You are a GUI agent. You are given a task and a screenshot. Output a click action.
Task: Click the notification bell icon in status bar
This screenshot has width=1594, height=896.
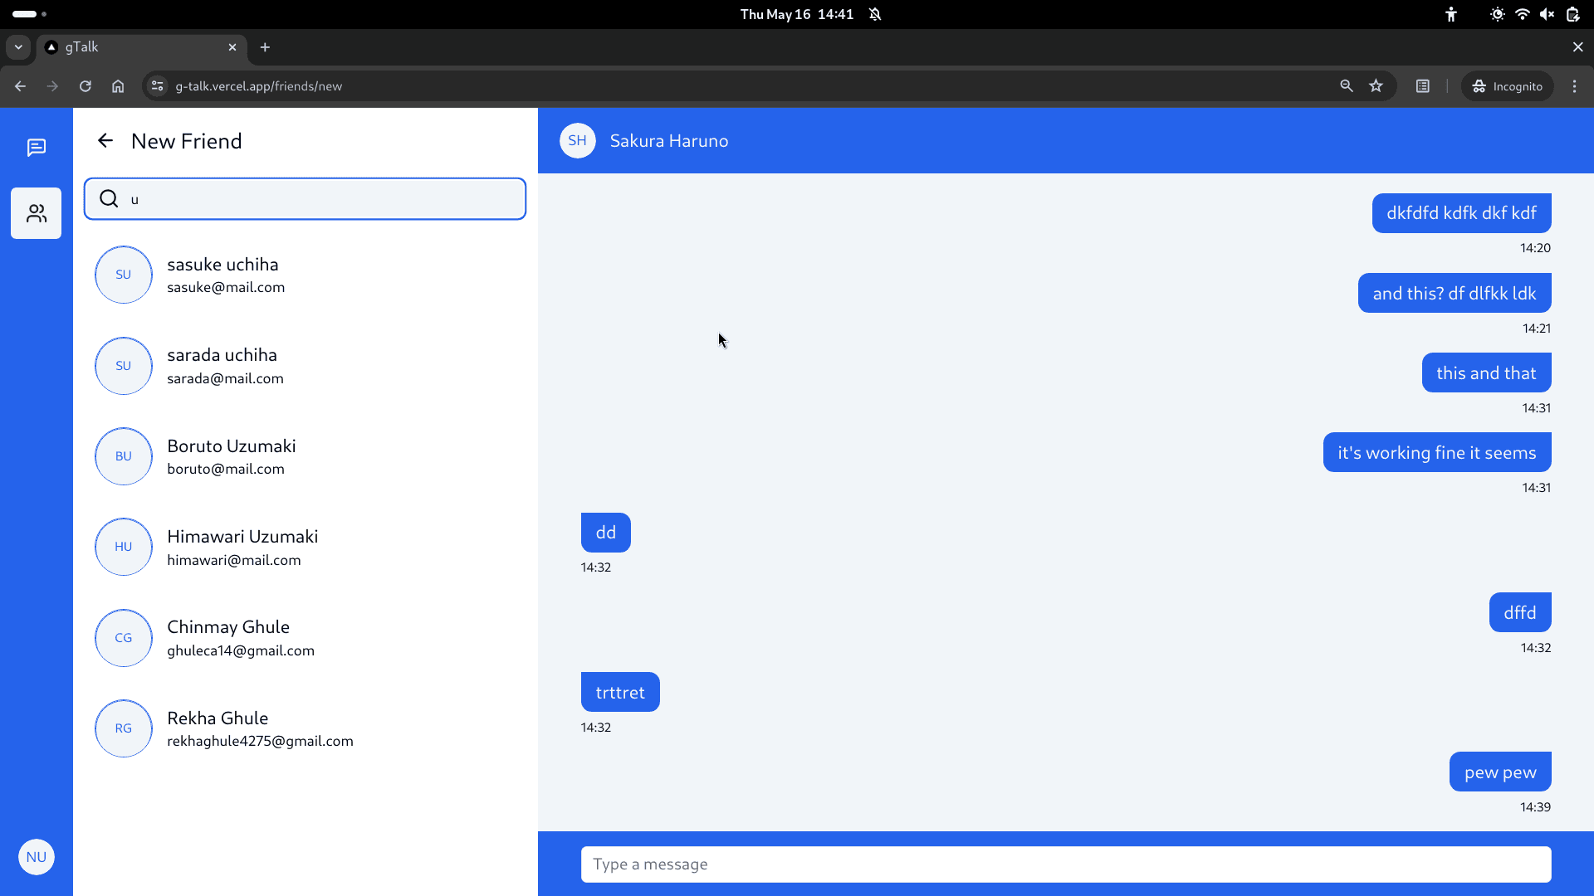coord(876,14)
